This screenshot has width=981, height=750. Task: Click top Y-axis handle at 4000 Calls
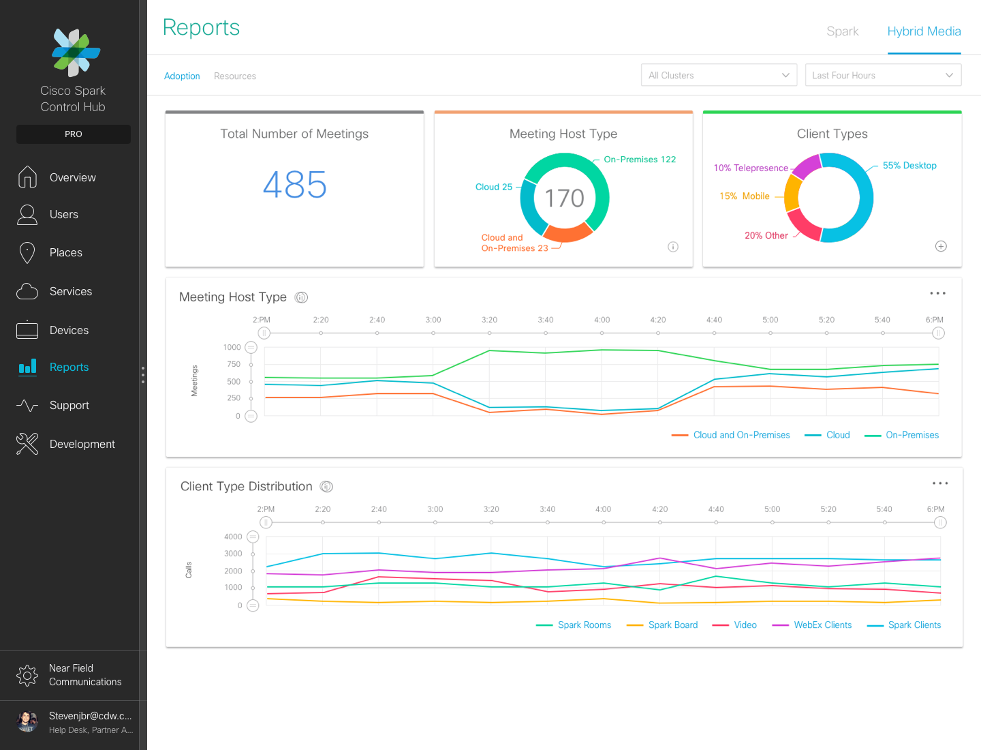[x=253, y=537]
